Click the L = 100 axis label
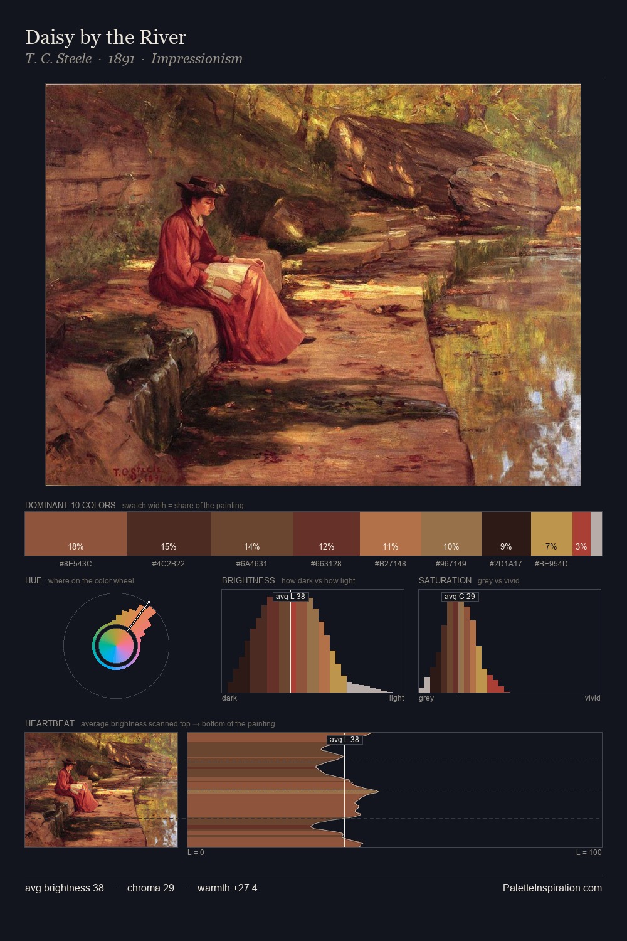This screenshot has width=627, height=941. pos(589,853)
